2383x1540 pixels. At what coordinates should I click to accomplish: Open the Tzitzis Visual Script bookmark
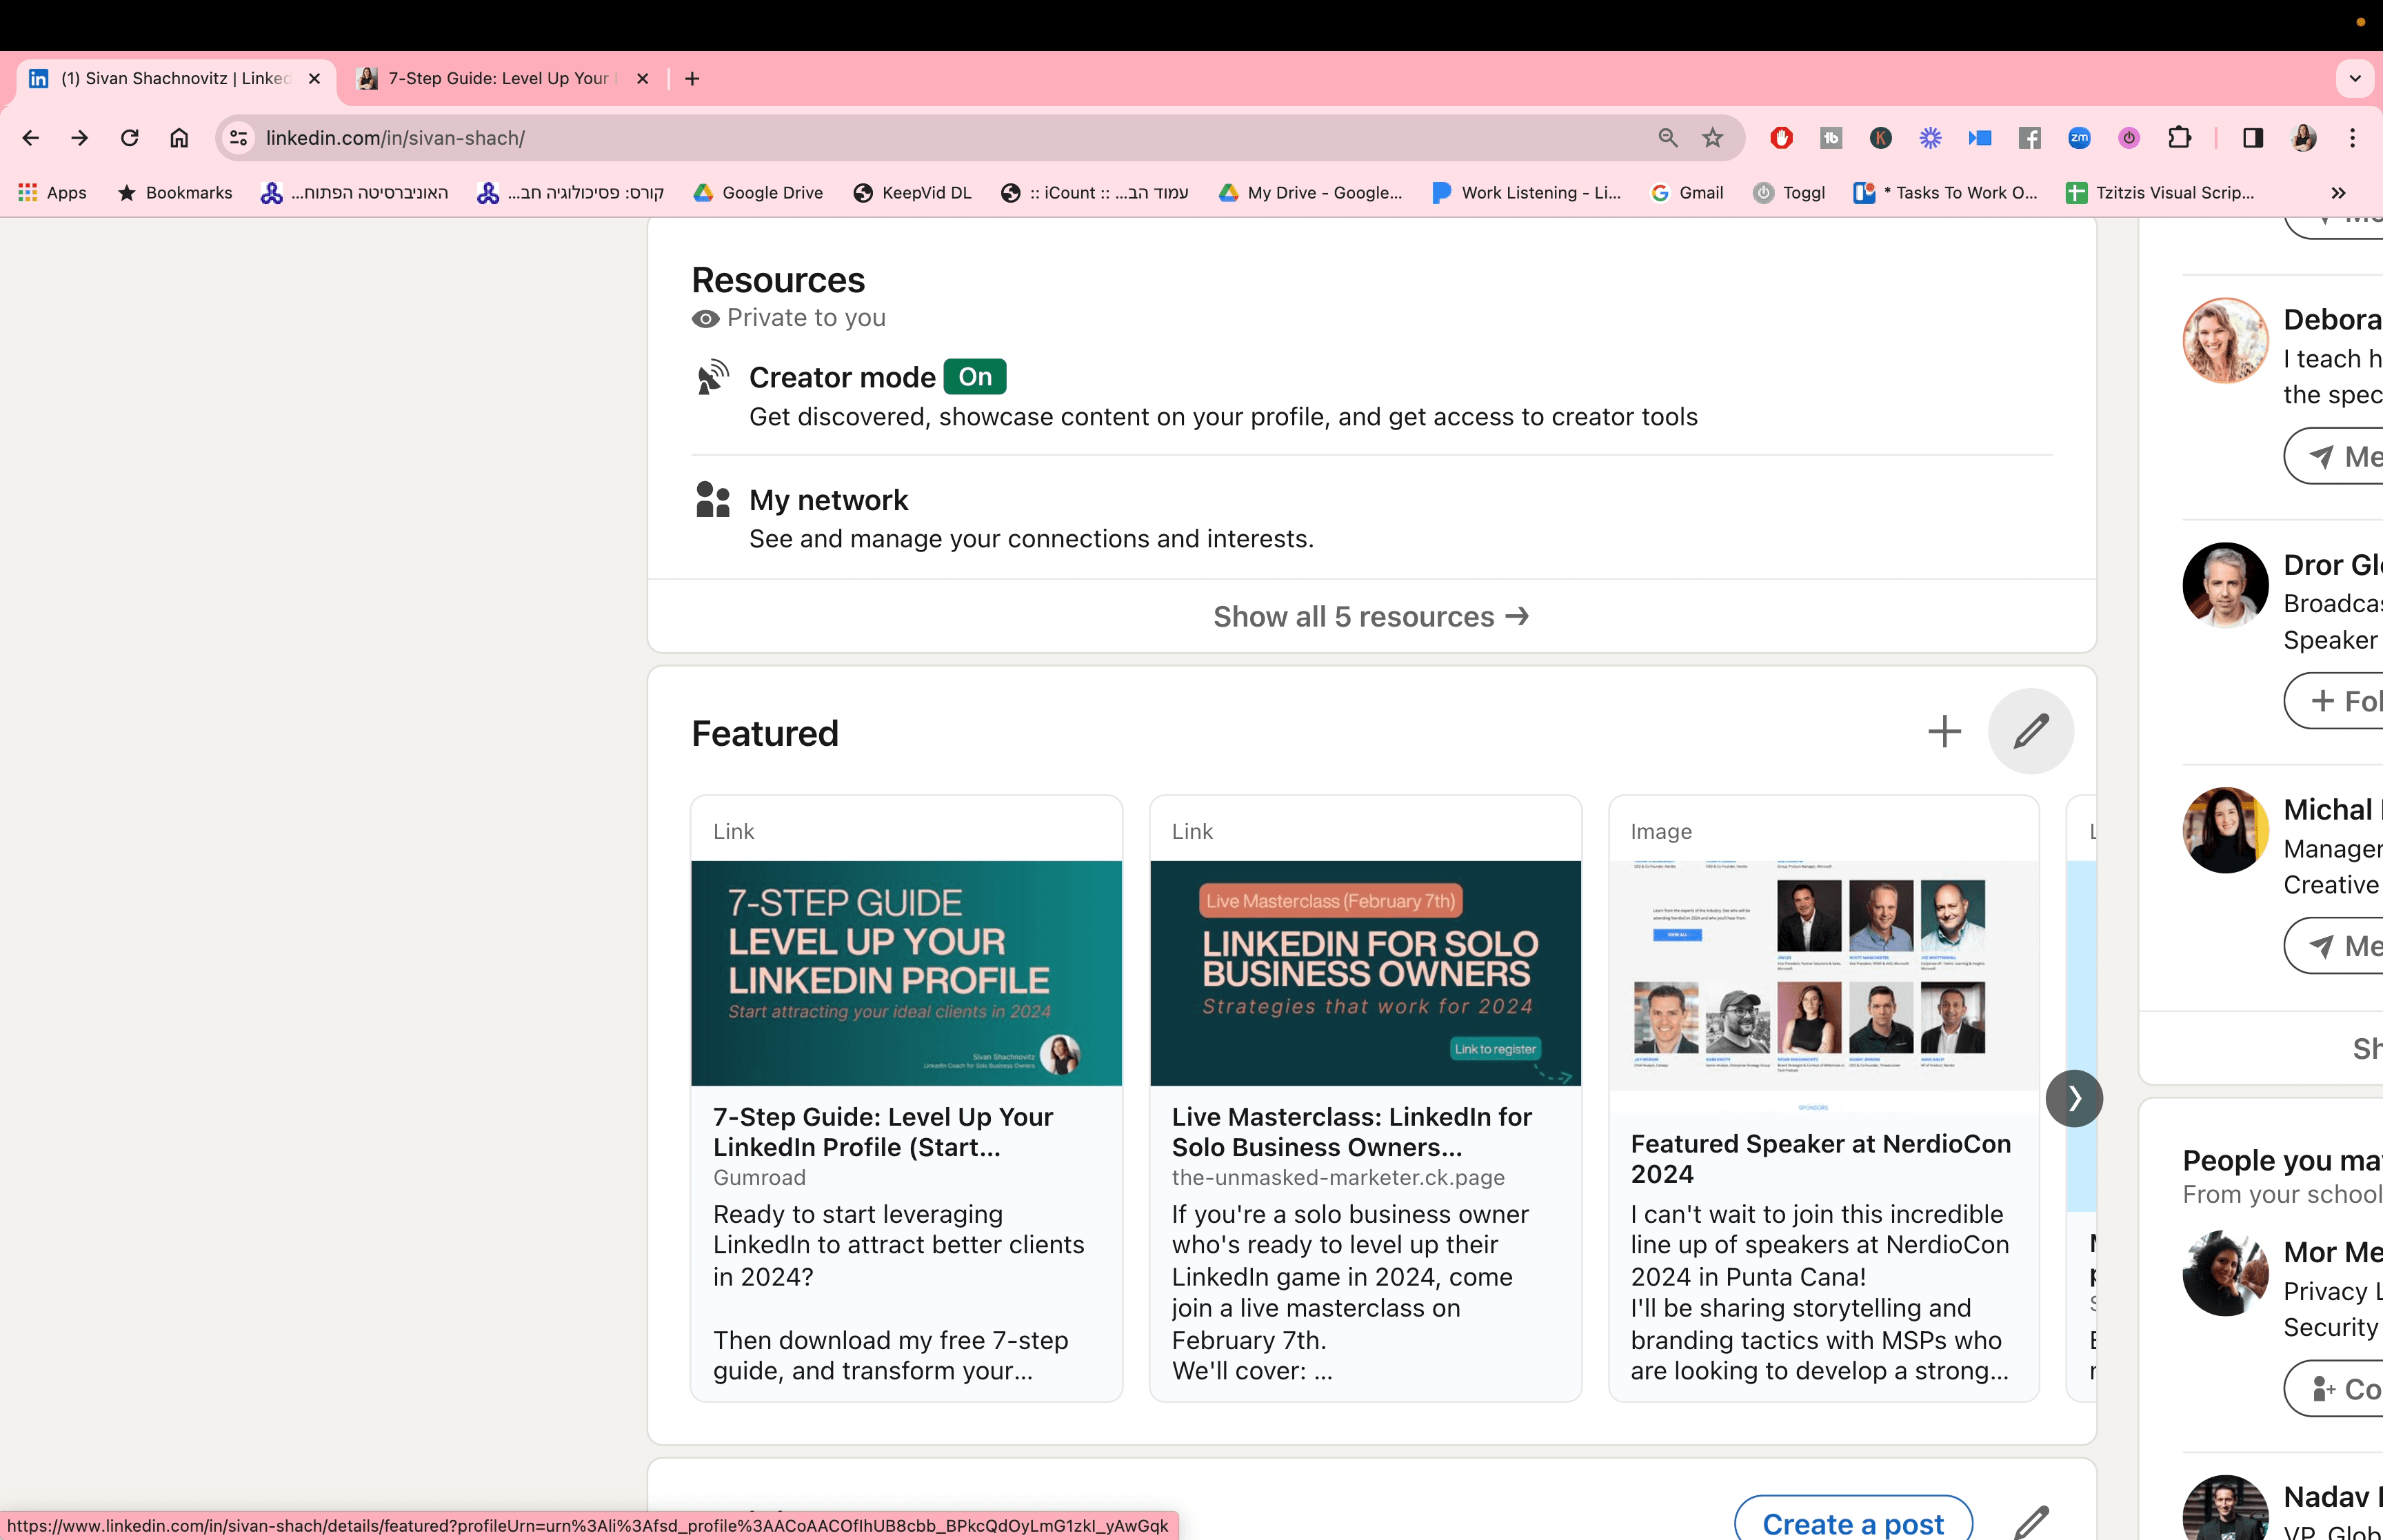(x=2161, y=193)
